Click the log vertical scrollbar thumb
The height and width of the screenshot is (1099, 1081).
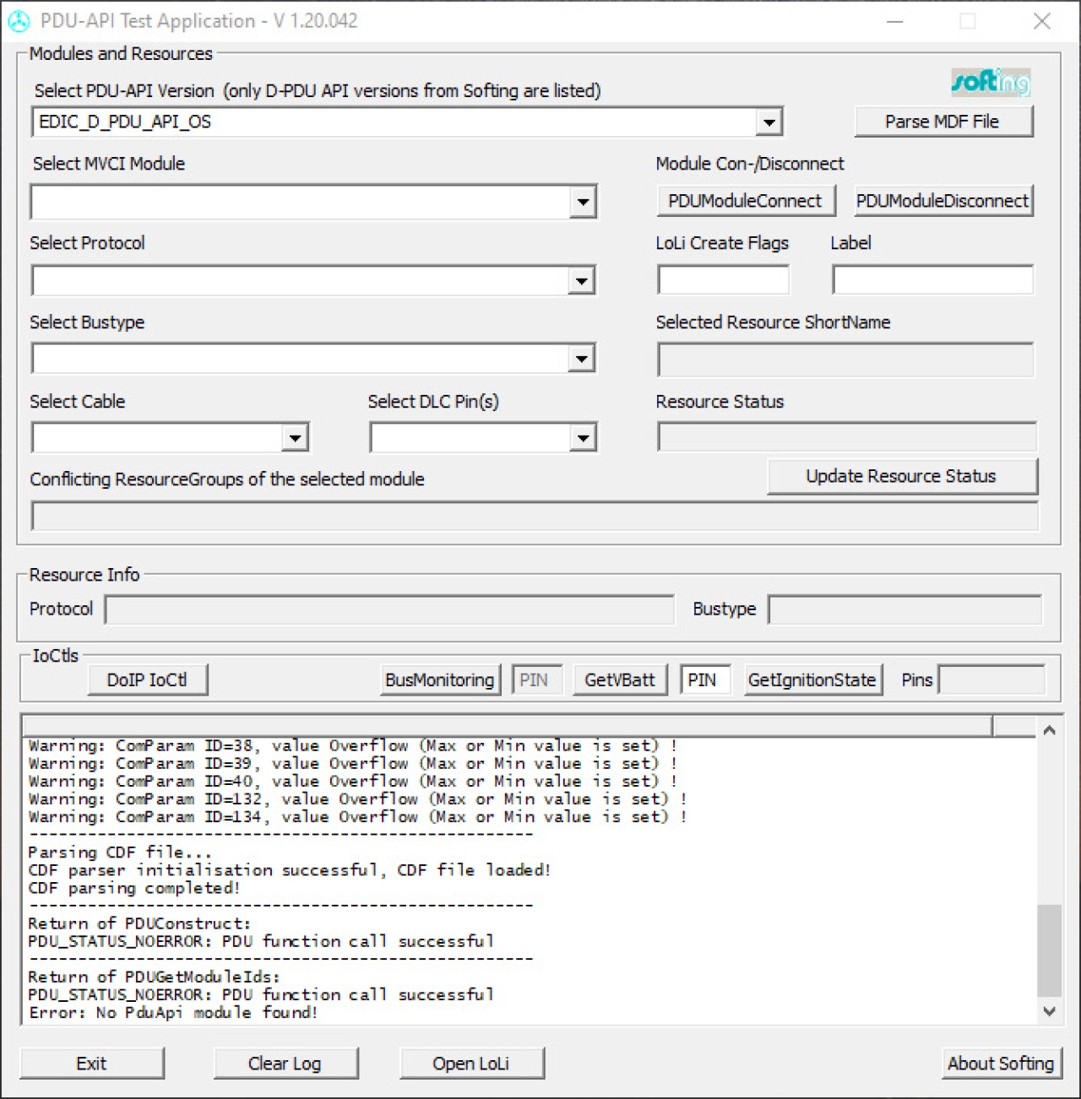click(x=1049, y=950)
